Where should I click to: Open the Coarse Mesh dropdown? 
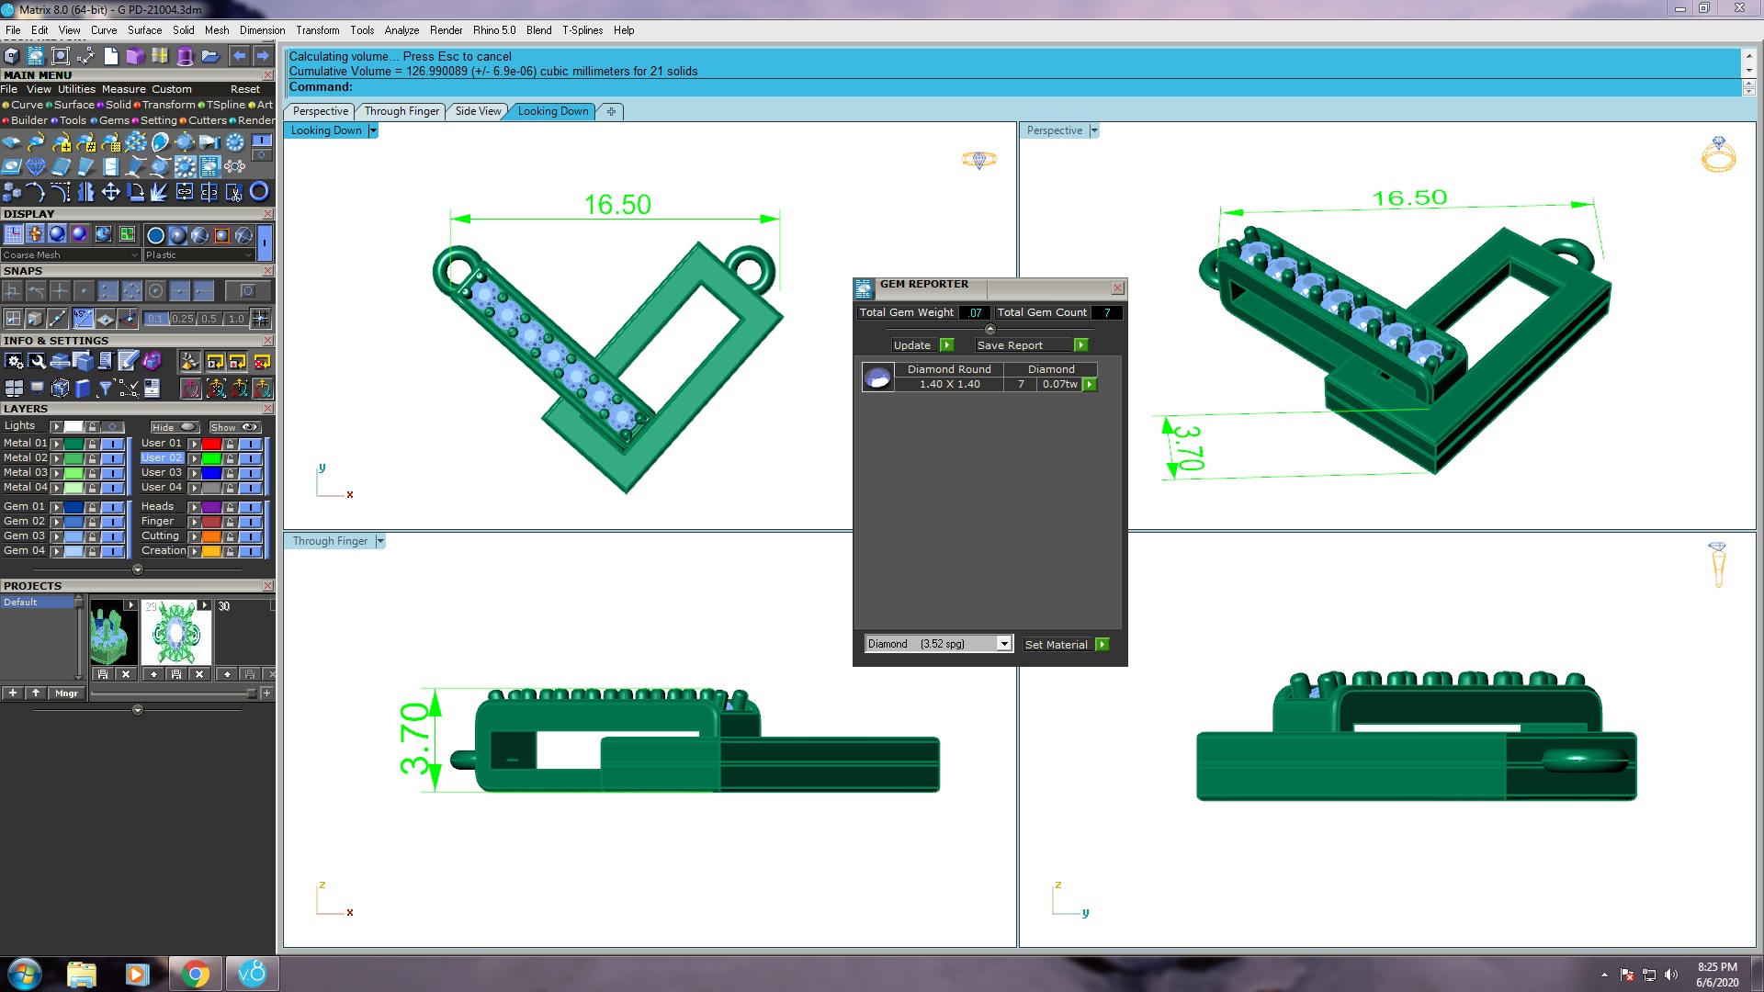(71, 255)
